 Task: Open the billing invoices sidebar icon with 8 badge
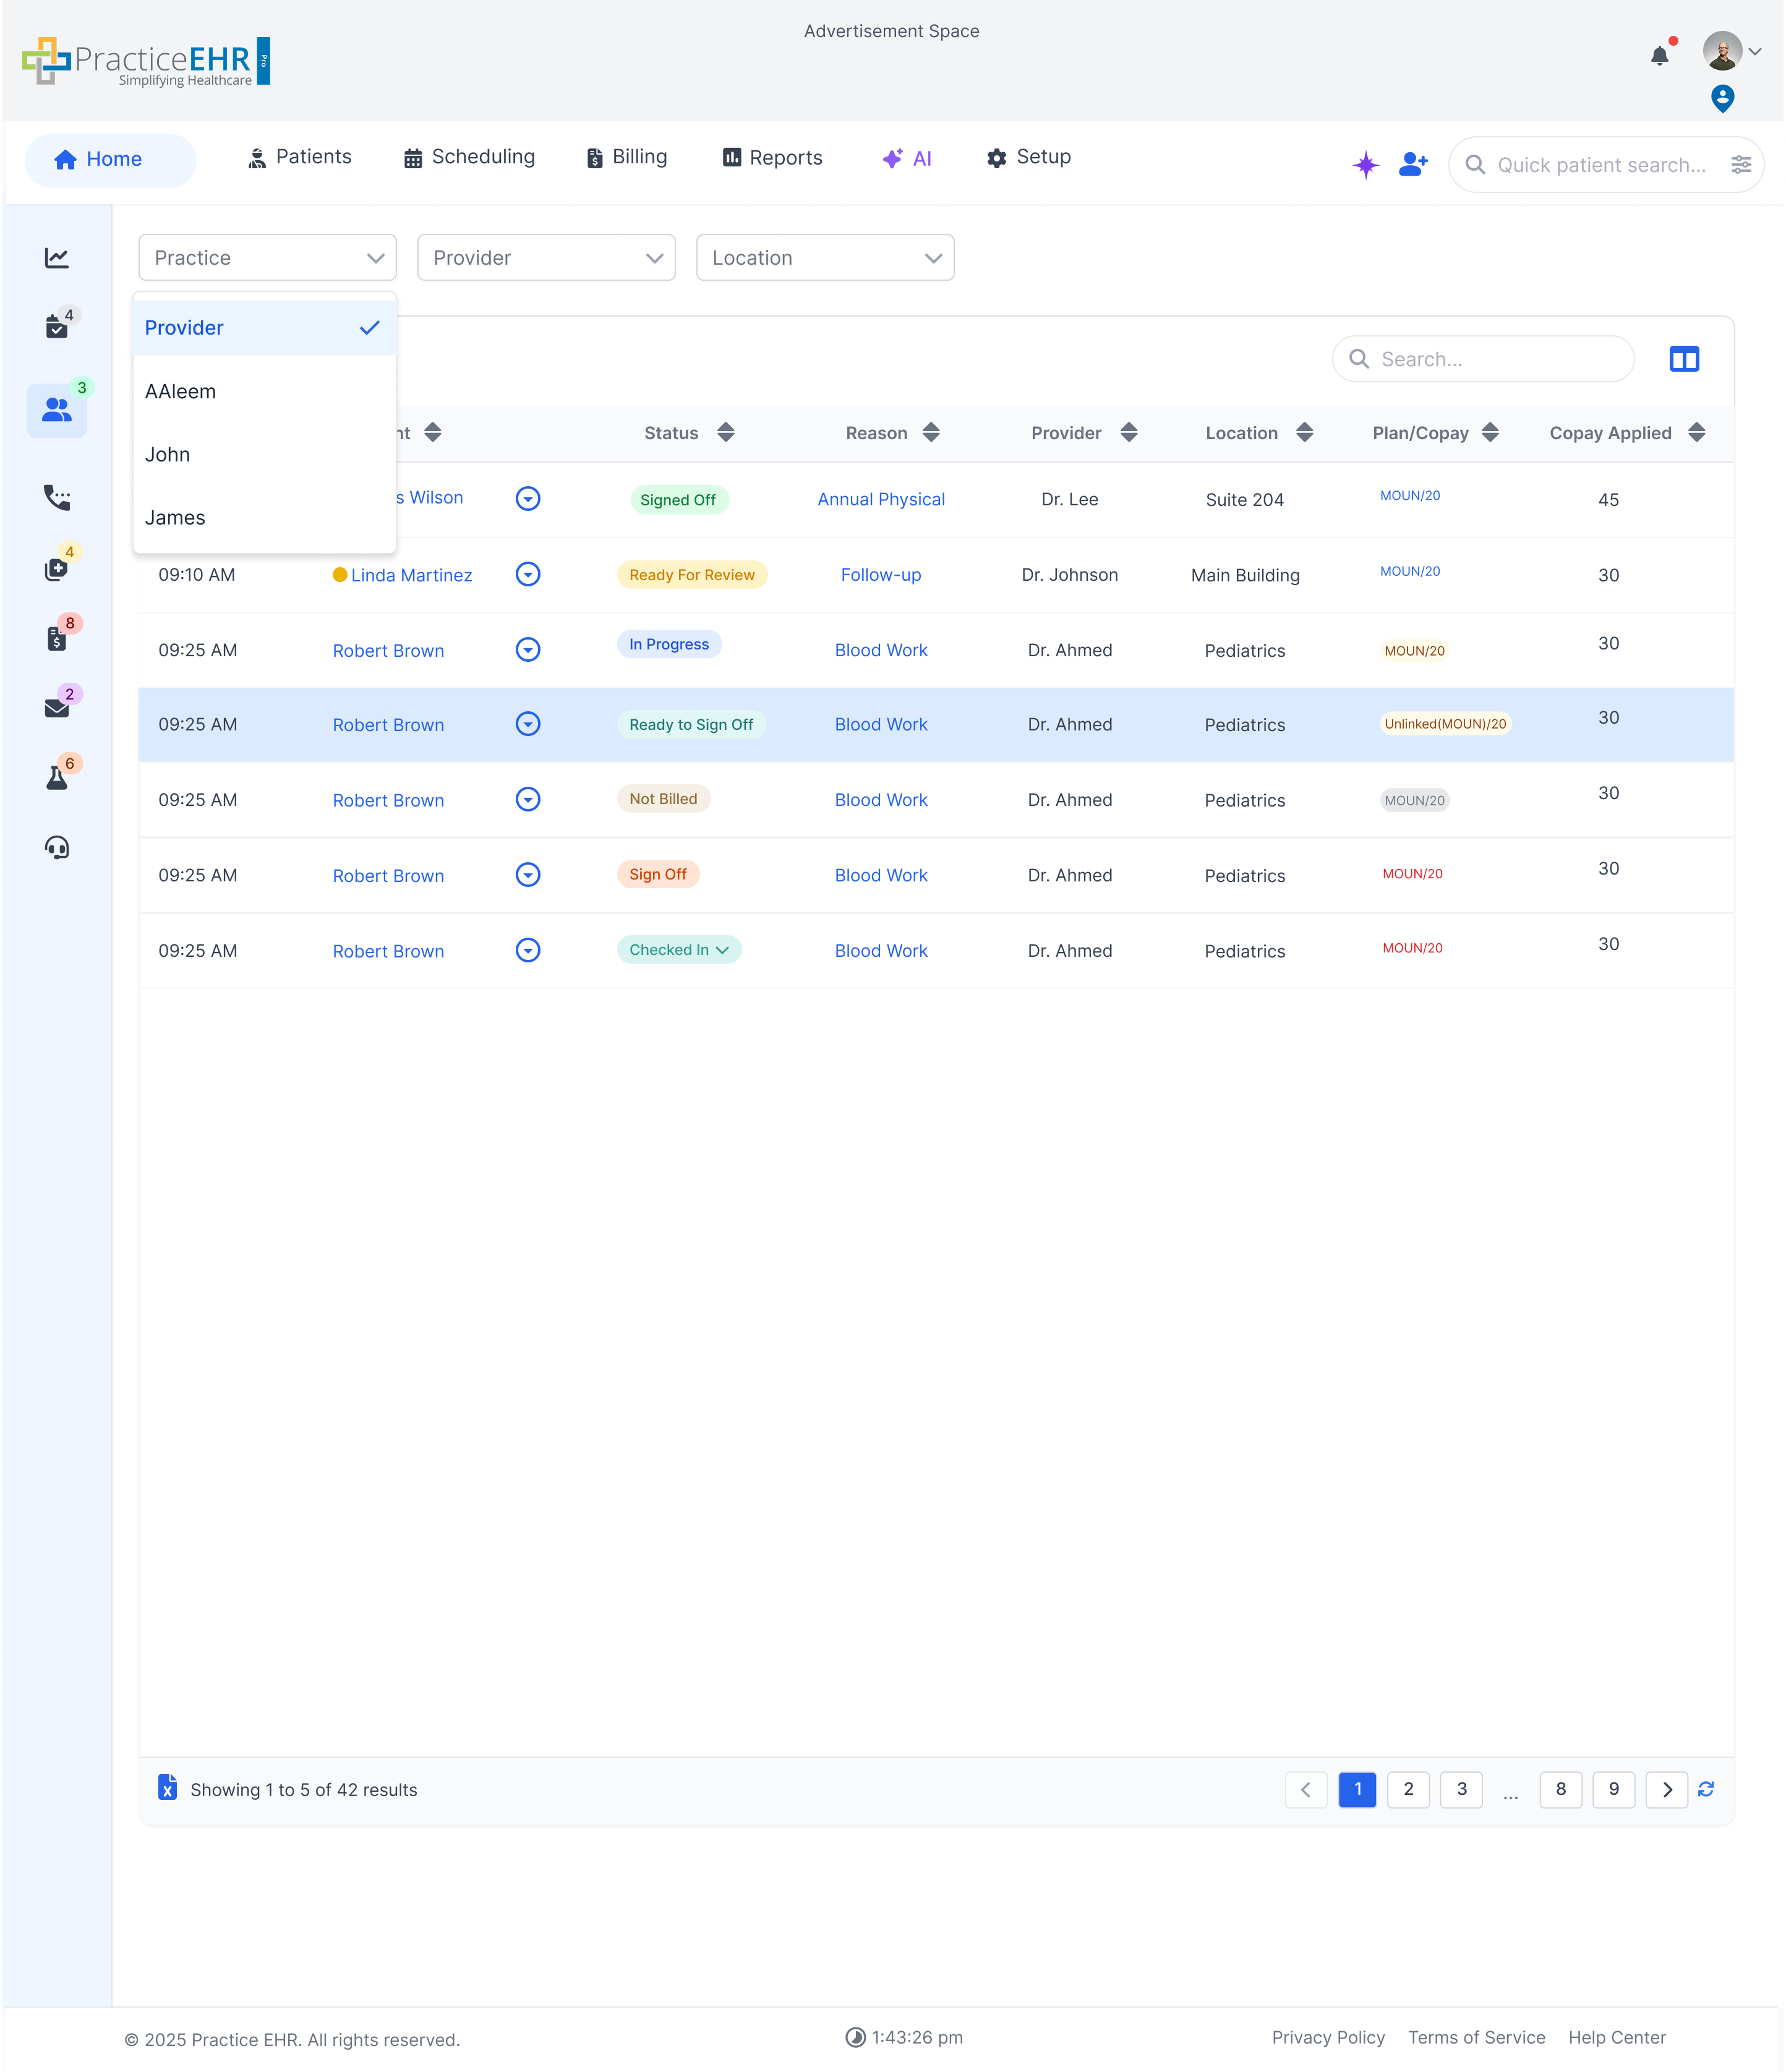[x=57, y=637]
